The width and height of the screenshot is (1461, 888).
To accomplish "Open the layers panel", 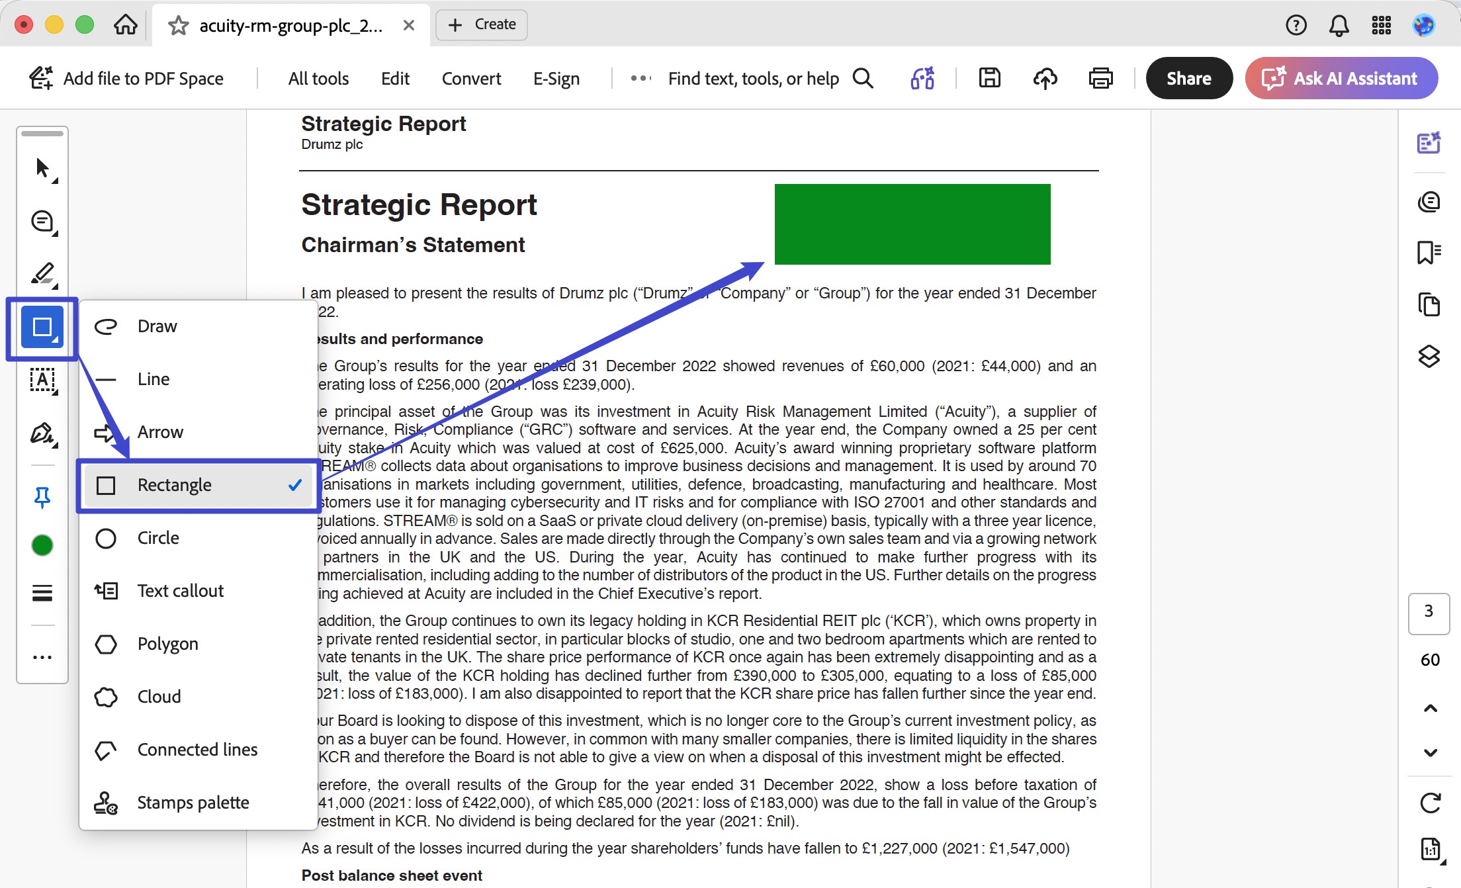I will pyautogui.click(x=1429, y=357).
